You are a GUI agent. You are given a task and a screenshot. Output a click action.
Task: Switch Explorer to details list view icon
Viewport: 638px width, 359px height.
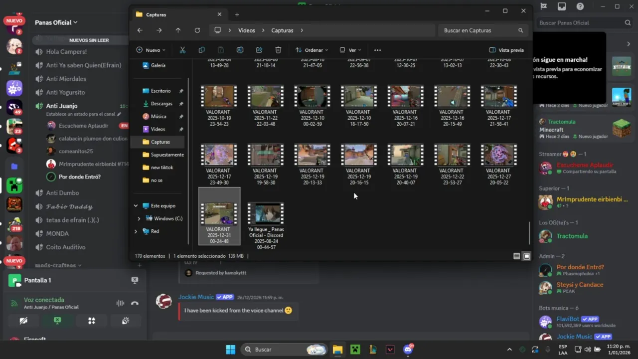(517, 256)
